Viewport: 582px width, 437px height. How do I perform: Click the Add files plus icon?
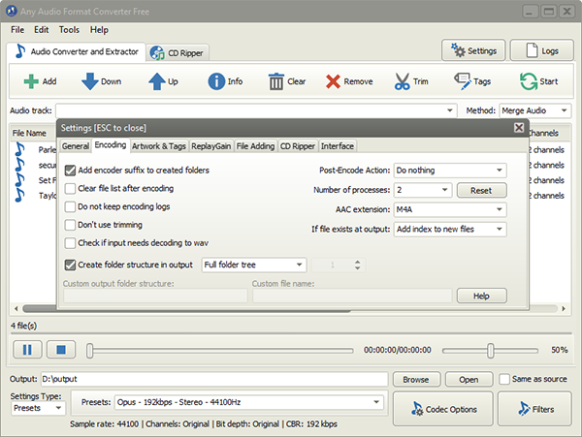(31, 81)
